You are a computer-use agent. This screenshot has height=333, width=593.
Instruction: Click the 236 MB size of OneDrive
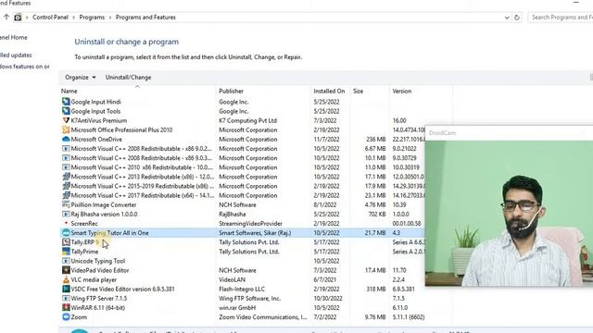(376, 140)
